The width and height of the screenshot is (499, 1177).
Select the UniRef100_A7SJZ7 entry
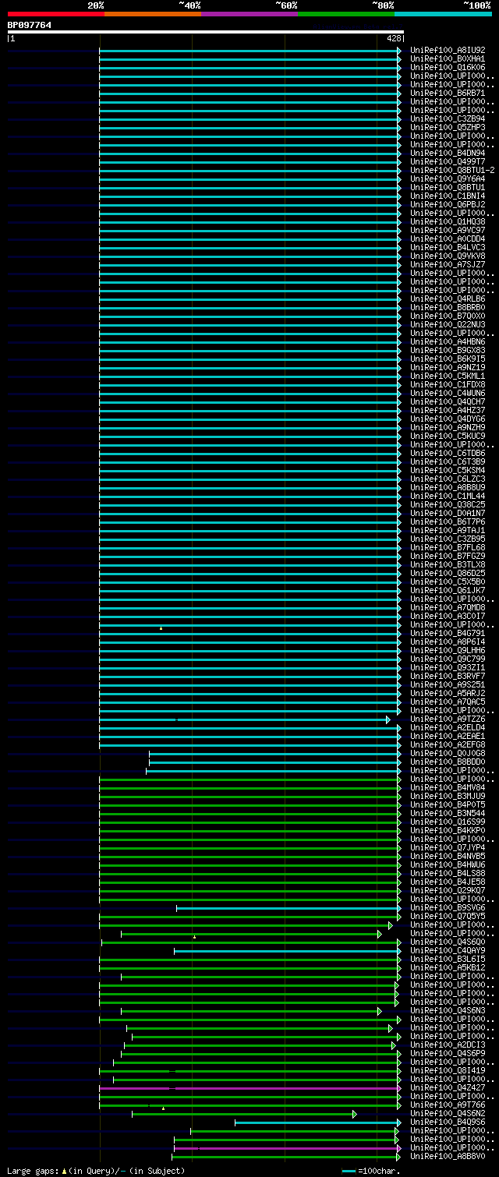tap(448, 265)
